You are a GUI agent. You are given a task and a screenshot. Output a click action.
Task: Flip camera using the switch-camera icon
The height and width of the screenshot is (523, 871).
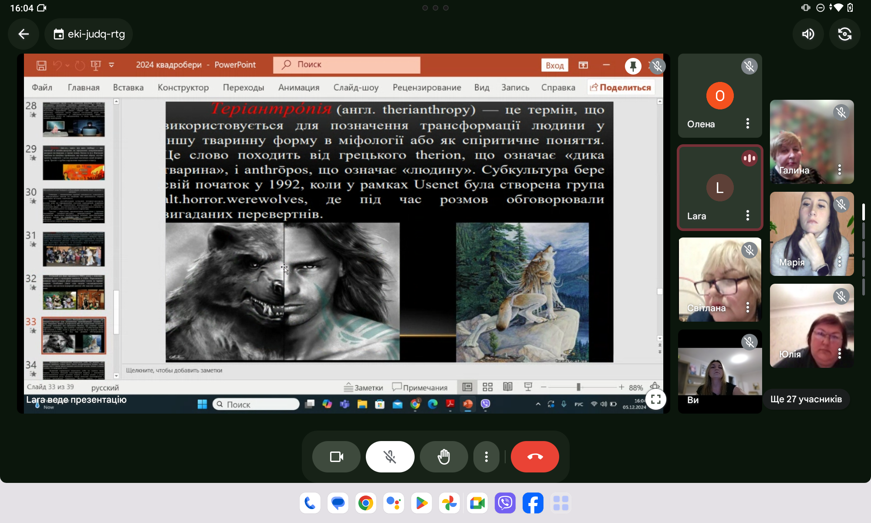[x=844, y=34]
